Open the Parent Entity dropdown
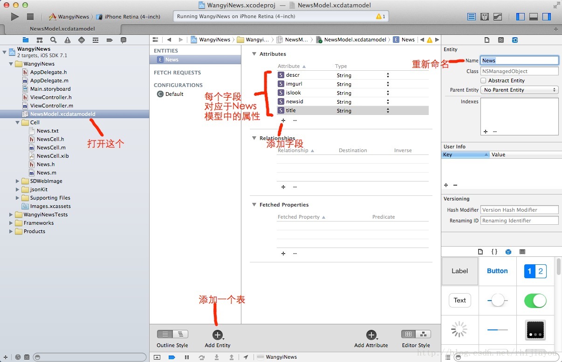Screen dimensions: 562x362 point(519,90)
